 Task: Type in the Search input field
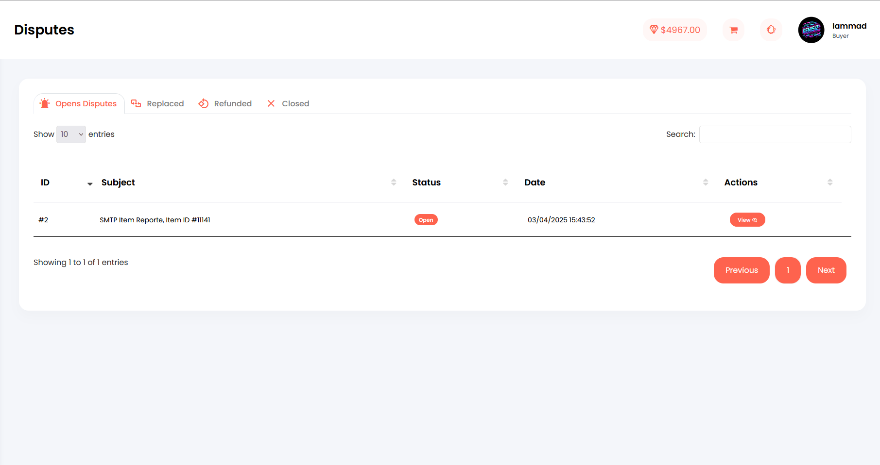[x=775, y=134]
